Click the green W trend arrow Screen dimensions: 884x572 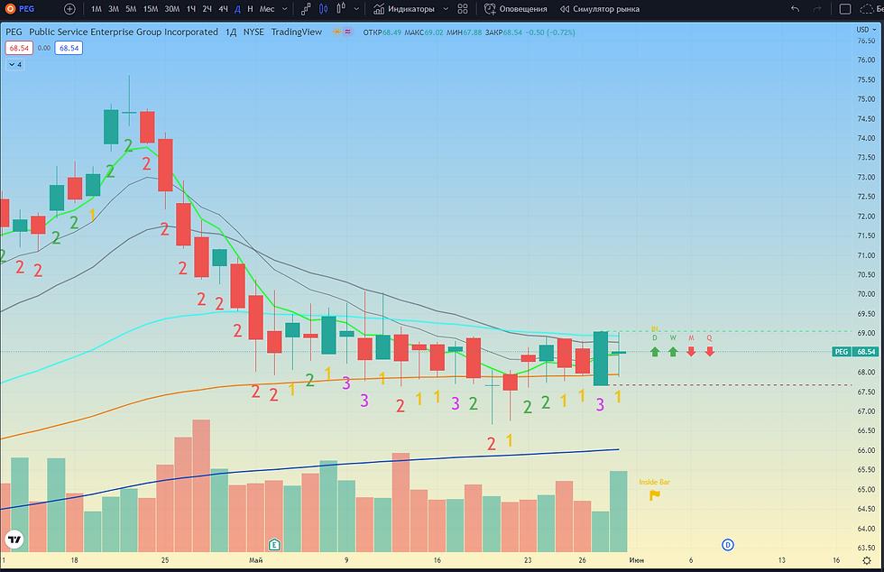click(x=673, y=352)
